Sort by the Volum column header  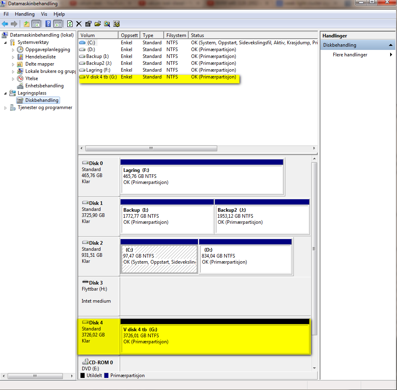tap(98, 35)
